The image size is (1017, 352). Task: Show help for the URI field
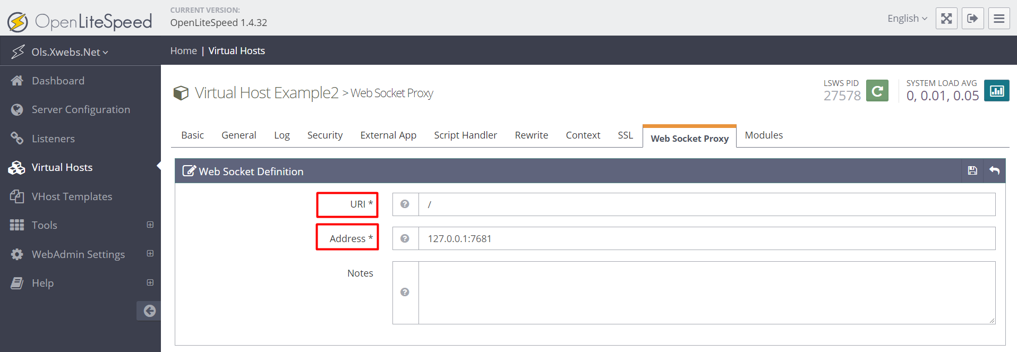405,204
